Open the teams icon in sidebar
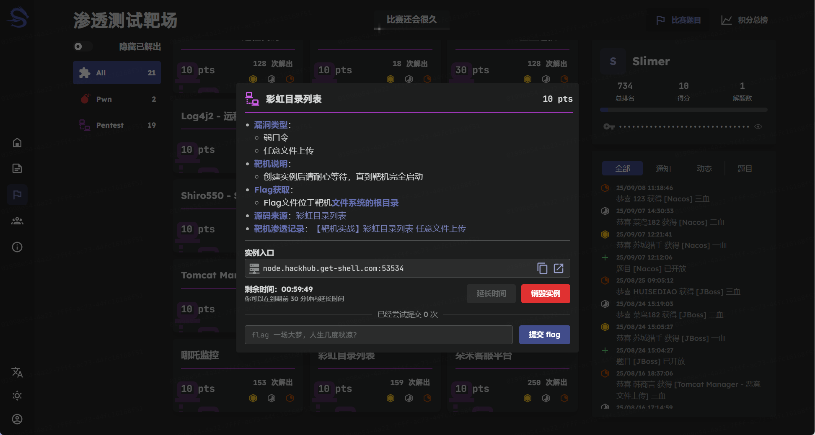Viewport: 815px width, 435px height. coord(17,221)
